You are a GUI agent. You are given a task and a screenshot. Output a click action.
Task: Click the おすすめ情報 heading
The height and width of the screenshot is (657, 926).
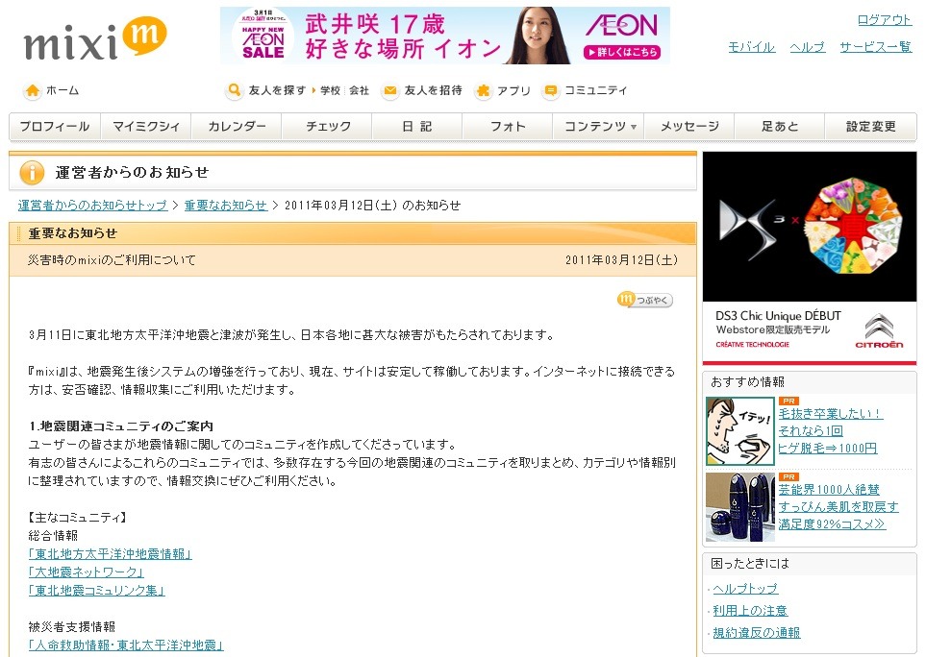click(x=748, y=382)
